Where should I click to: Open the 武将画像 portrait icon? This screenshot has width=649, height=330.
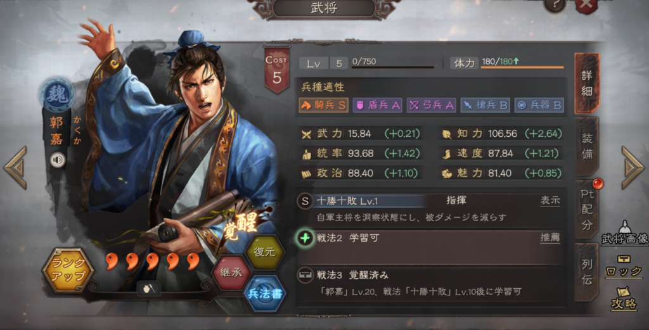click(x=624, y=233)
